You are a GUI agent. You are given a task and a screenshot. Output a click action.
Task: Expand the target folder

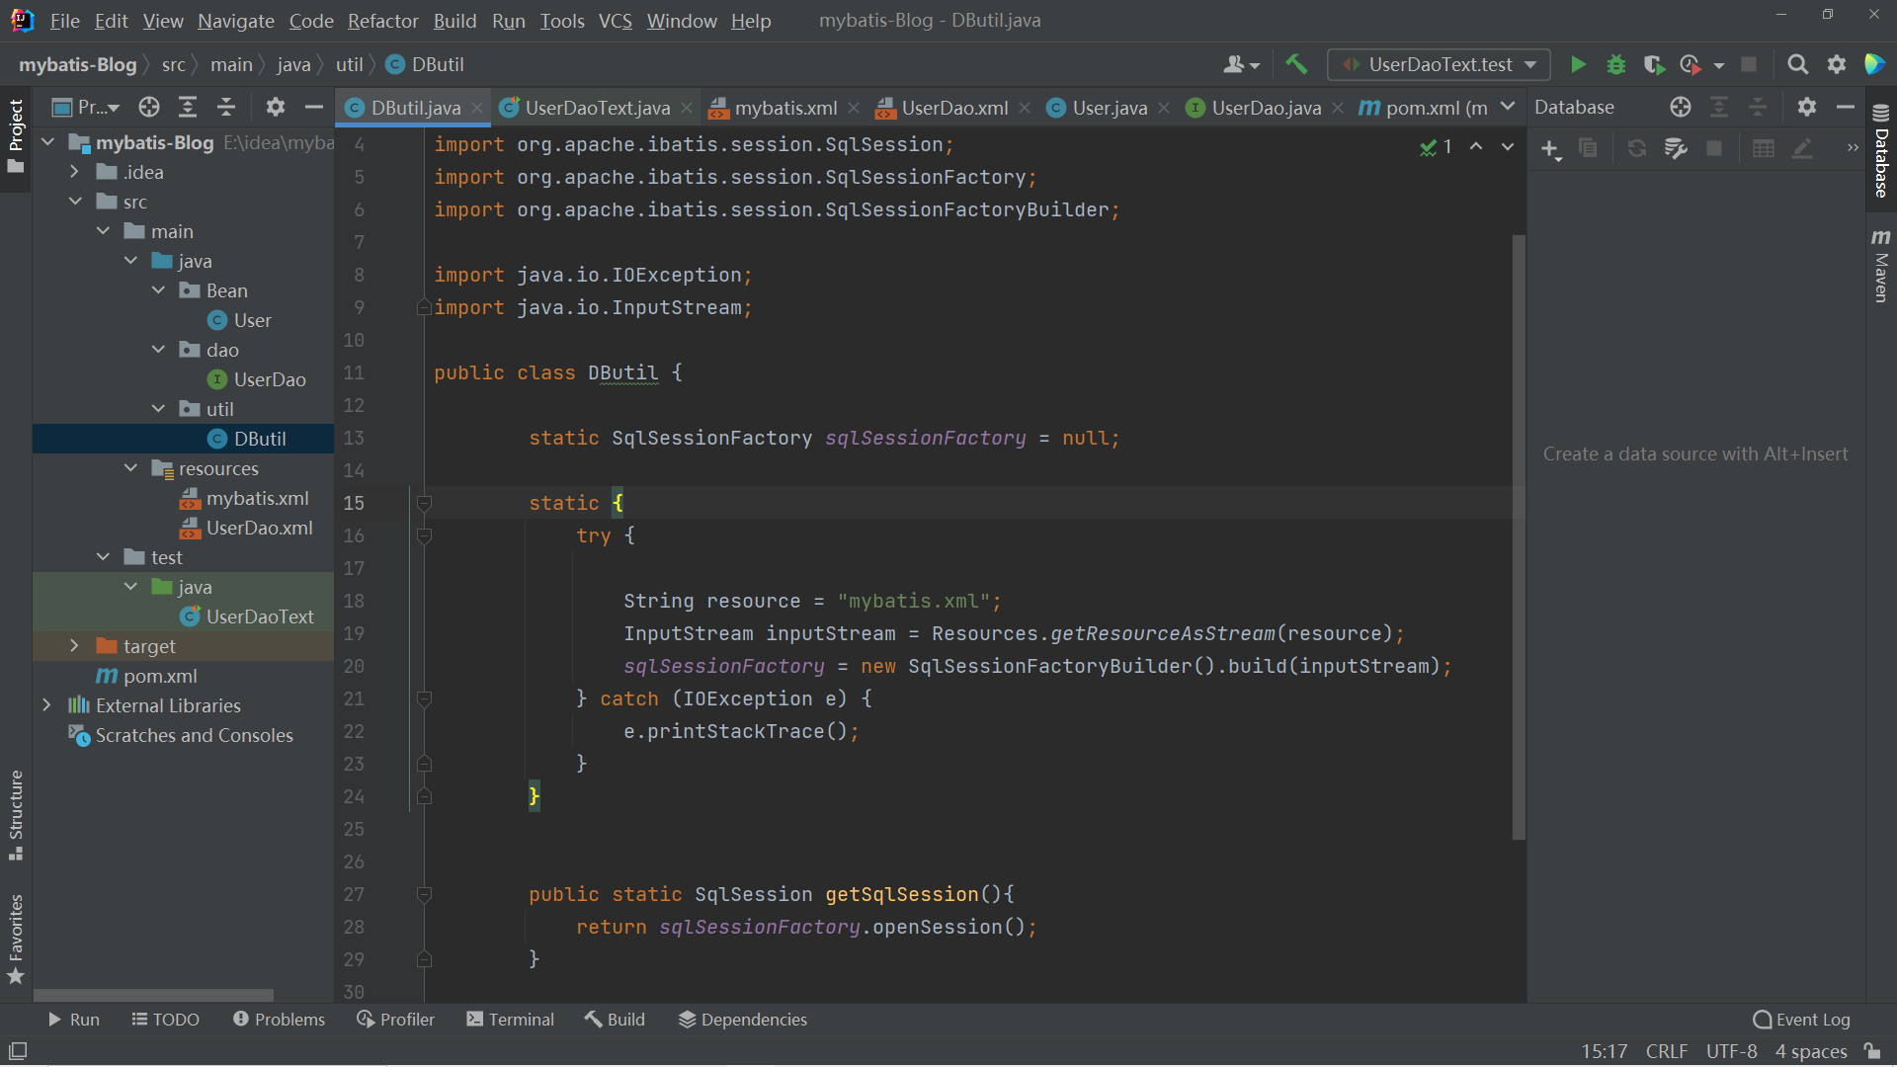74,646
